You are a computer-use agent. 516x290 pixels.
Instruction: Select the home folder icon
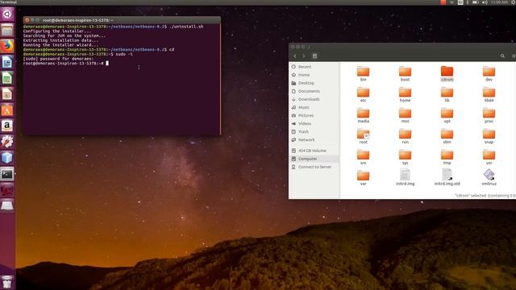tap(405, 93)
